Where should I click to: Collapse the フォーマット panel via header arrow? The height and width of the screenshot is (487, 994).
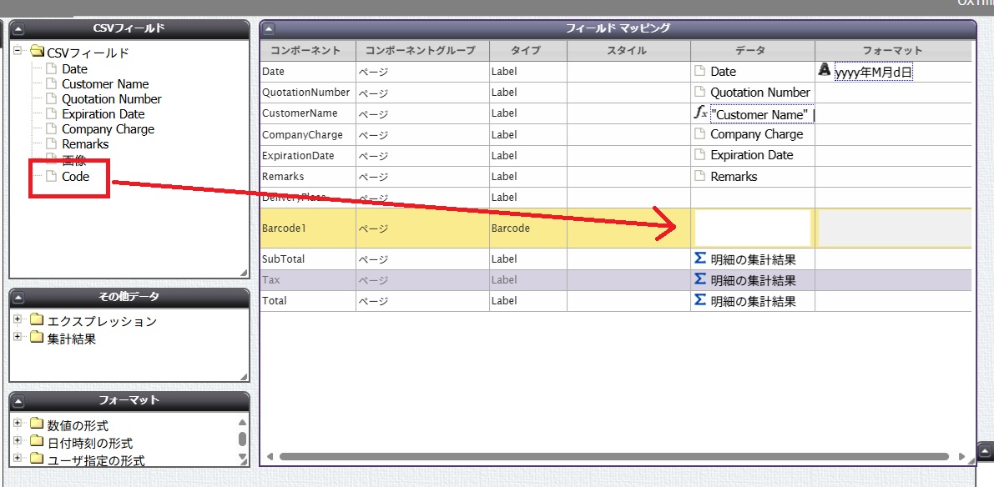[19, 400]
